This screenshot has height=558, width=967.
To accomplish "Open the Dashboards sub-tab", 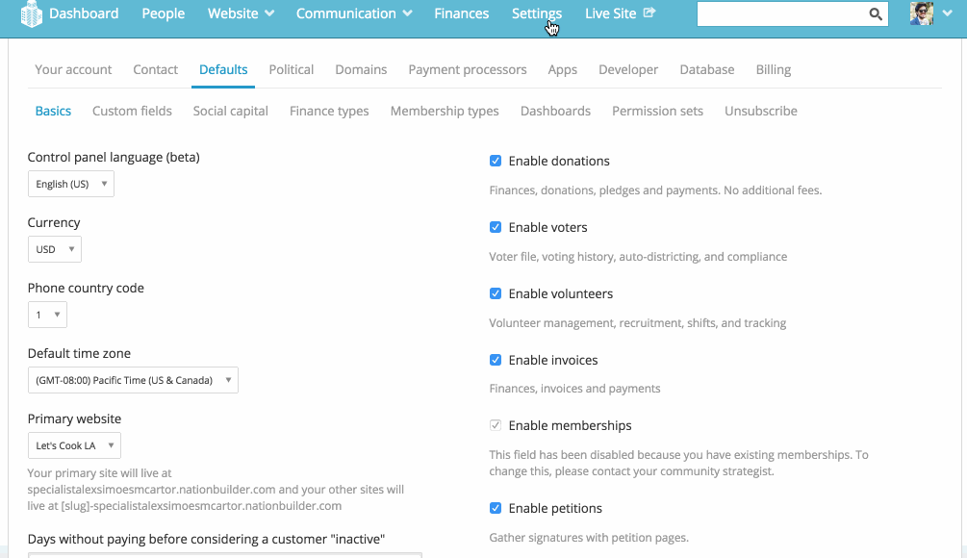I will pos(555,111).
